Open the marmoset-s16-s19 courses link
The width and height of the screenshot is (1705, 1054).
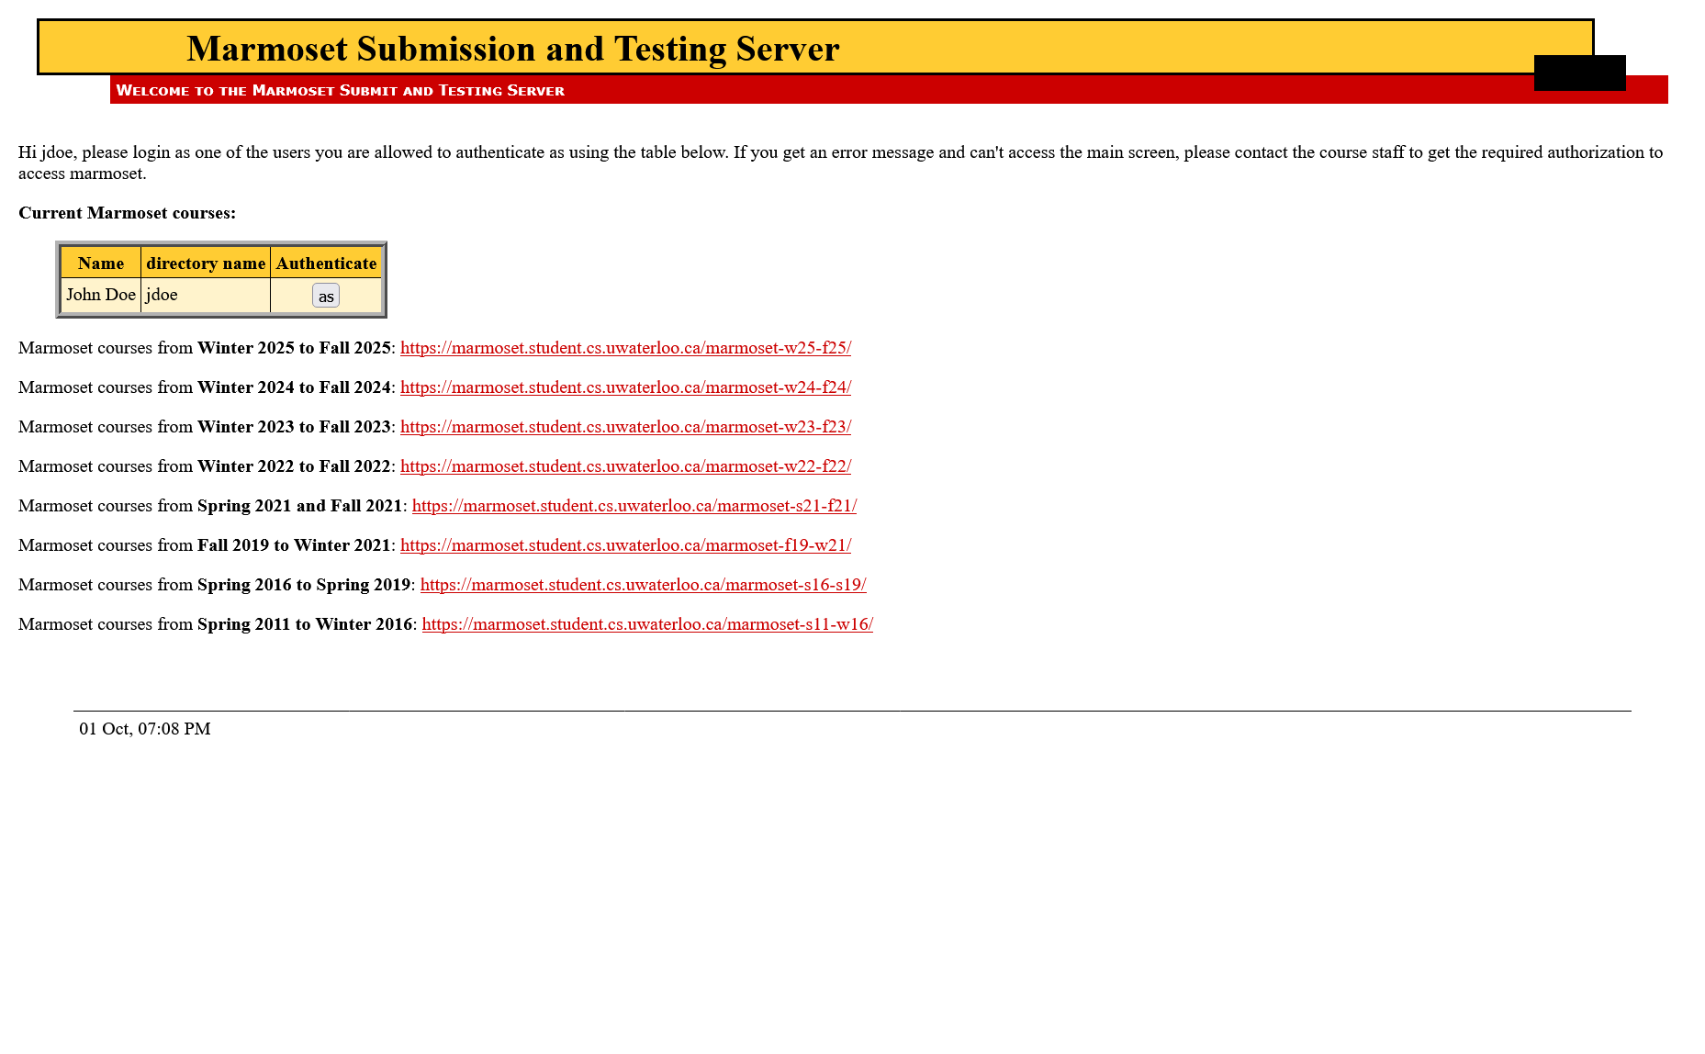click(x=643, y=585)
